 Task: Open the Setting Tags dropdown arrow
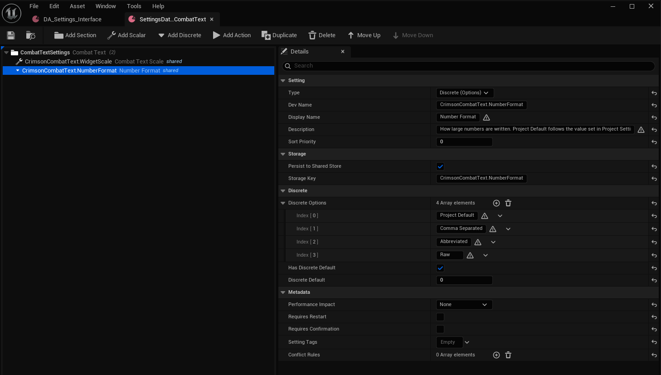467,342
